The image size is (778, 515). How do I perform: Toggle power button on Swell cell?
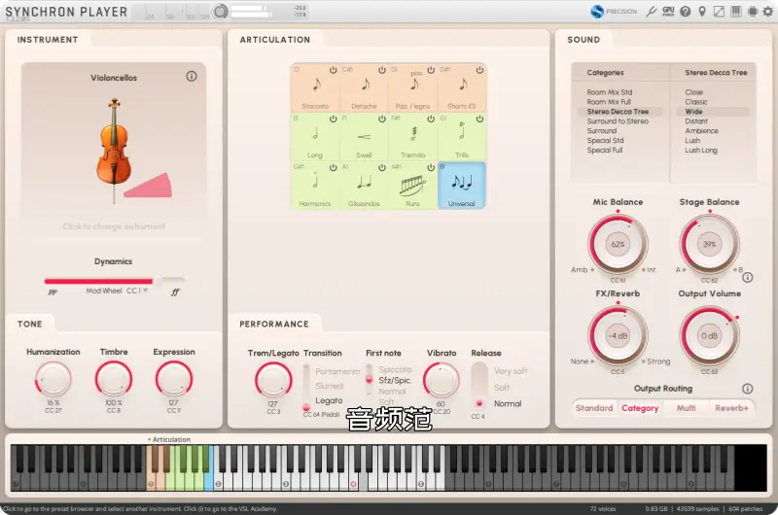tap(382, 119)
